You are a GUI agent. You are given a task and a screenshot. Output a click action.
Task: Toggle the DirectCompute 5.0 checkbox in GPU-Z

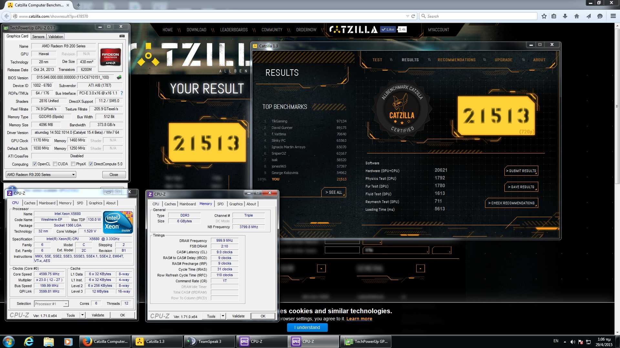tap(91, 164)
